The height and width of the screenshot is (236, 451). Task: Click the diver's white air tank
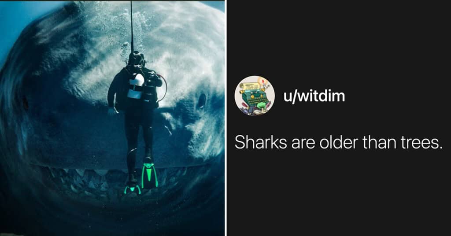[137, 86]
